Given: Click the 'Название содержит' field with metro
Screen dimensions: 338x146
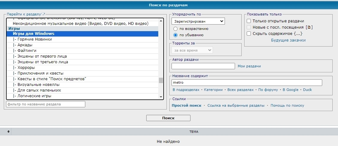Looking at the screenshot, I should pos(247,82).
